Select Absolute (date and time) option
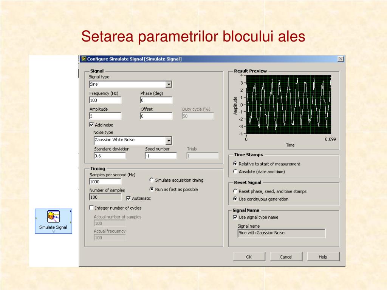Viewport: 387px width, 290px height. point(235,171)
